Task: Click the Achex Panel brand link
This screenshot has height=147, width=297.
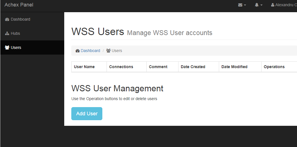Action: pos(19,5)
